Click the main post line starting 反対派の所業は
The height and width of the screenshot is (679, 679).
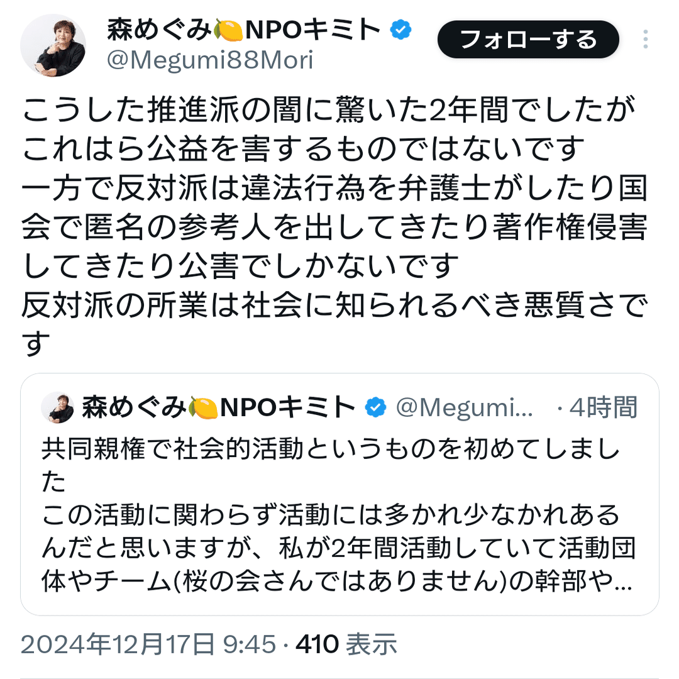(x=334, y=304)
